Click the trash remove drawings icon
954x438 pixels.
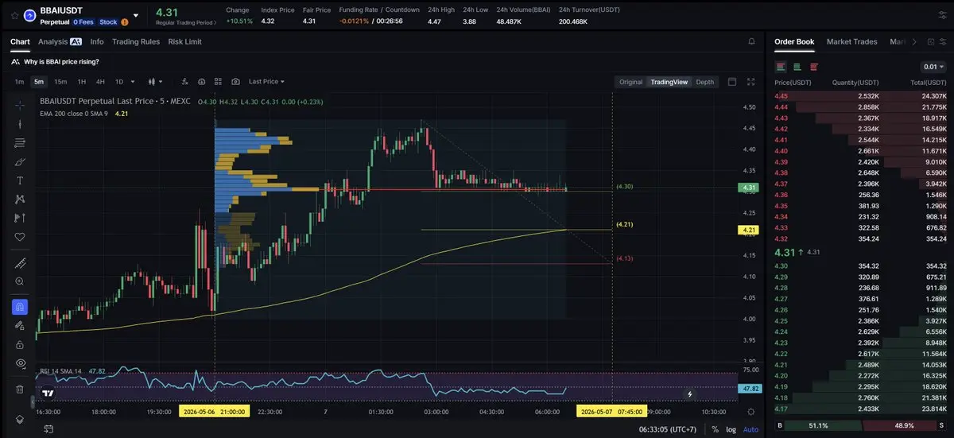(x=20, y=389)
